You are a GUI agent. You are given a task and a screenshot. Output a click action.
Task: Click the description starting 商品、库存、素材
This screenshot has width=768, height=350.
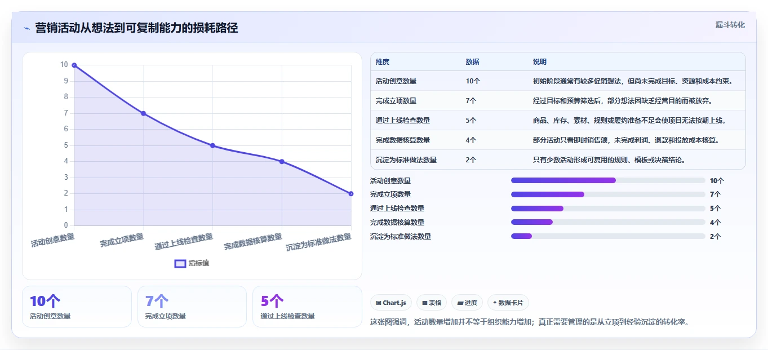pyautogui.click(x=630, y=121)
